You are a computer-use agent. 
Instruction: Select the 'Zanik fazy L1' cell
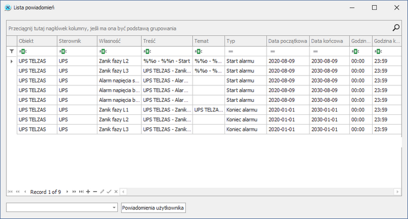[x=119, y=110]
